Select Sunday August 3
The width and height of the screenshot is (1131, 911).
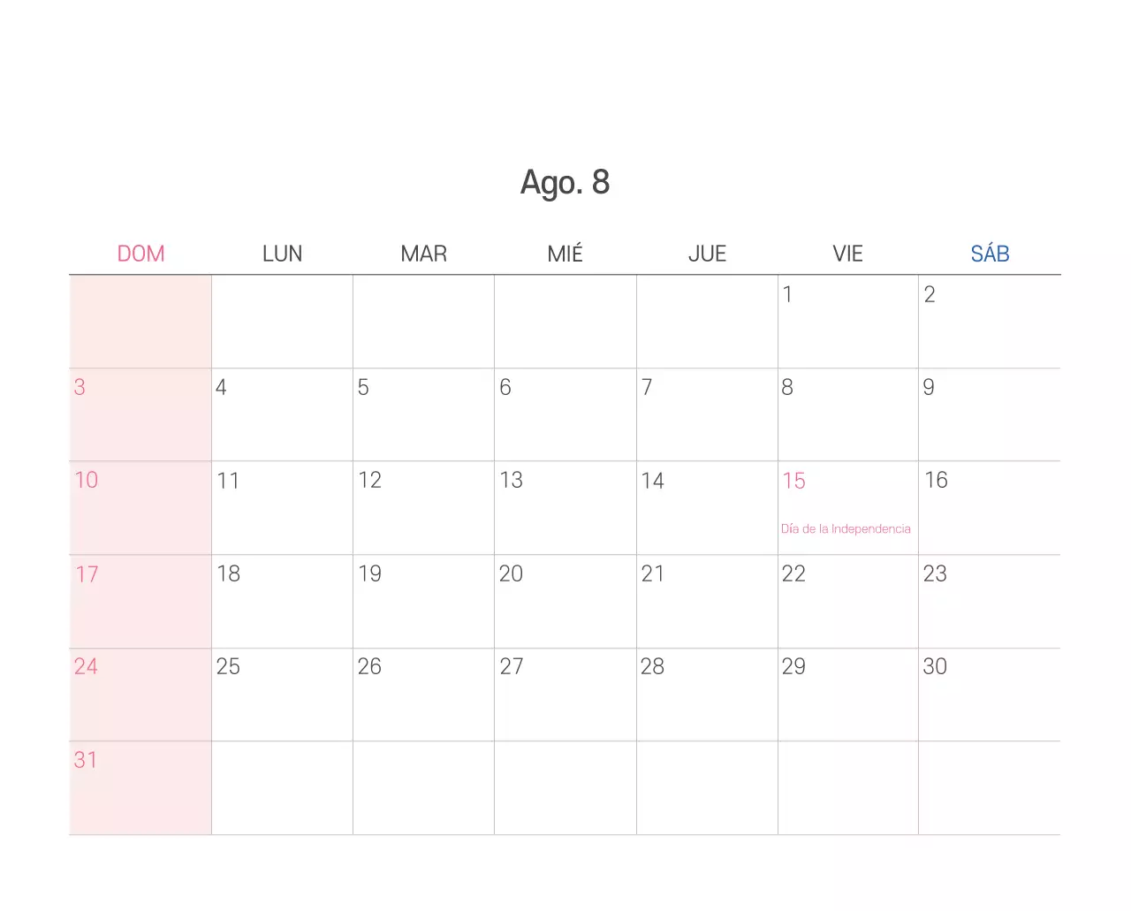140,414
